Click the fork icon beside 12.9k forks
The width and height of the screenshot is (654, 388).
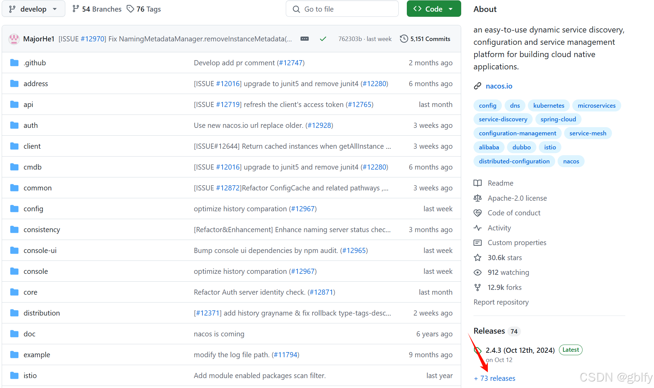(x=478, y=287)
